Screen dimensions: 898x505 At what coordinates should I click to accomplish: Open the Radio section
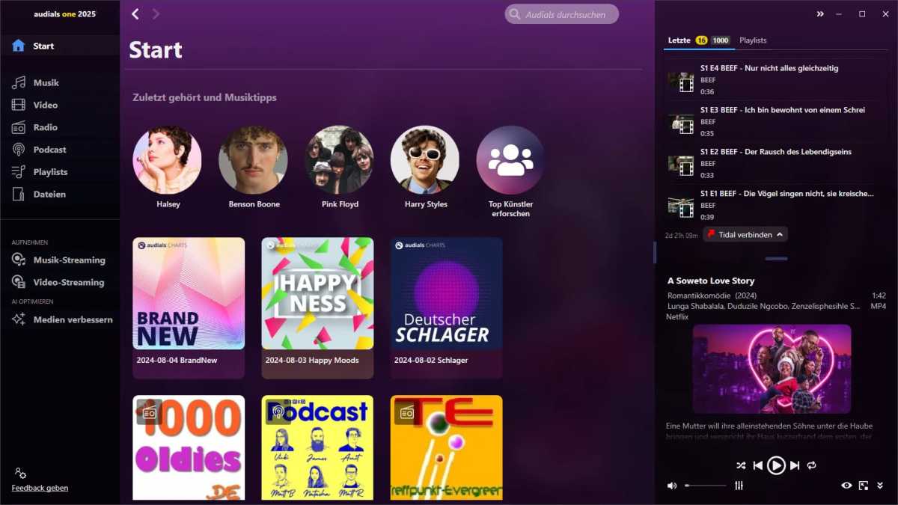coord(45,127)
